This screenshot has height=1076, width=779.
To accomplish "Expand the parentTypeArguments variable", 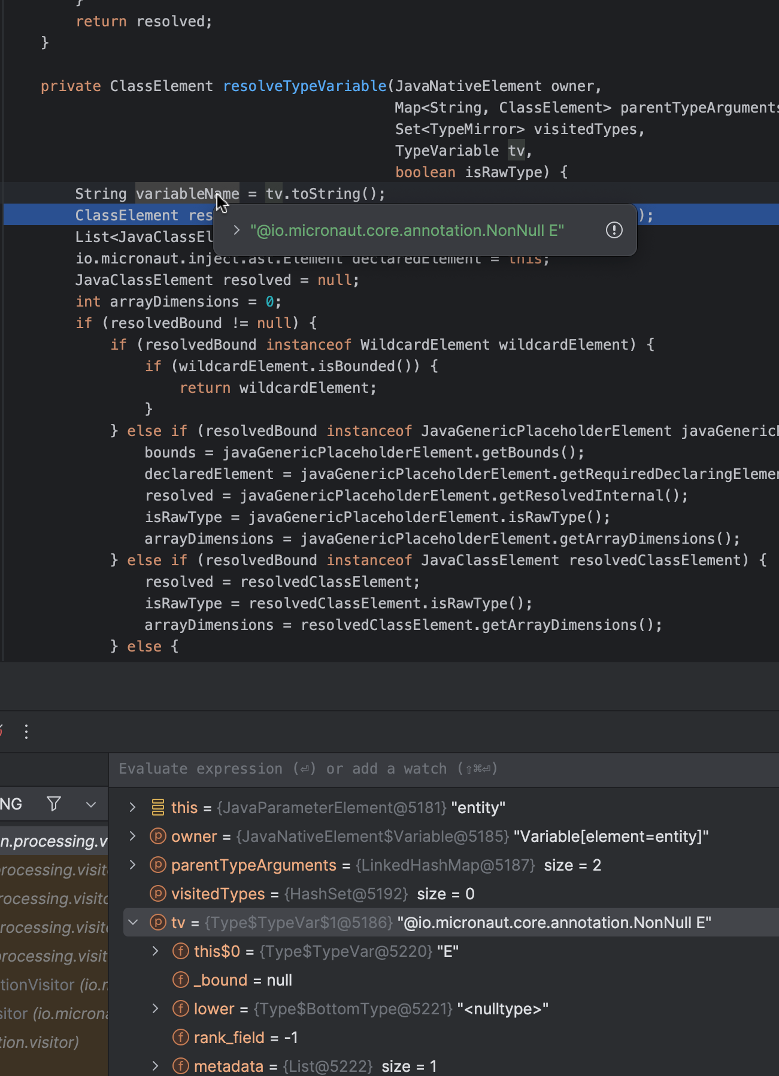I will pyautogui.click(x=133, y=865).
